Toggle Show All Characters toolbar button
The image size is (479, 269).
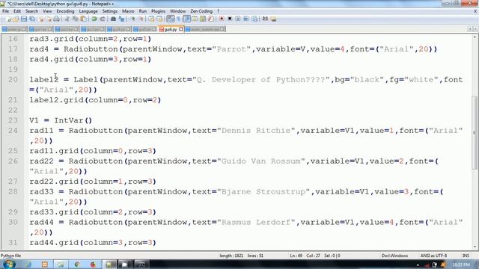tap(178, 19)
